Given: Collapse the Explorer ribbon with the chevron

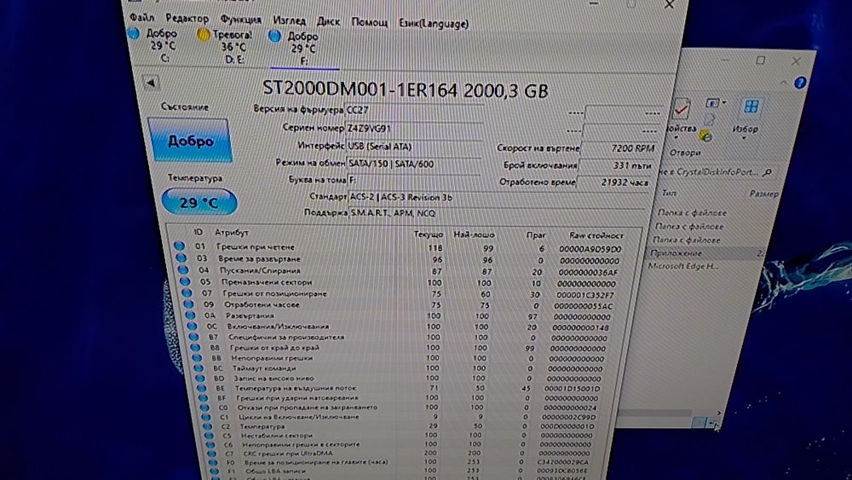Looking at the screenshot, I should [783, 83].
